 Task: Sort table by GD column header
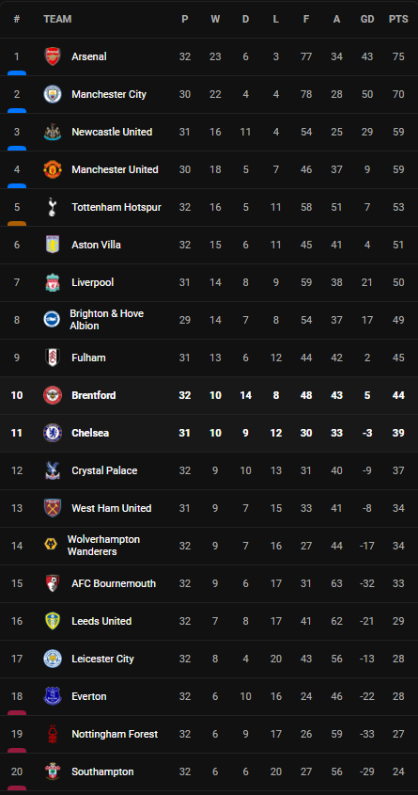(367, 19)
